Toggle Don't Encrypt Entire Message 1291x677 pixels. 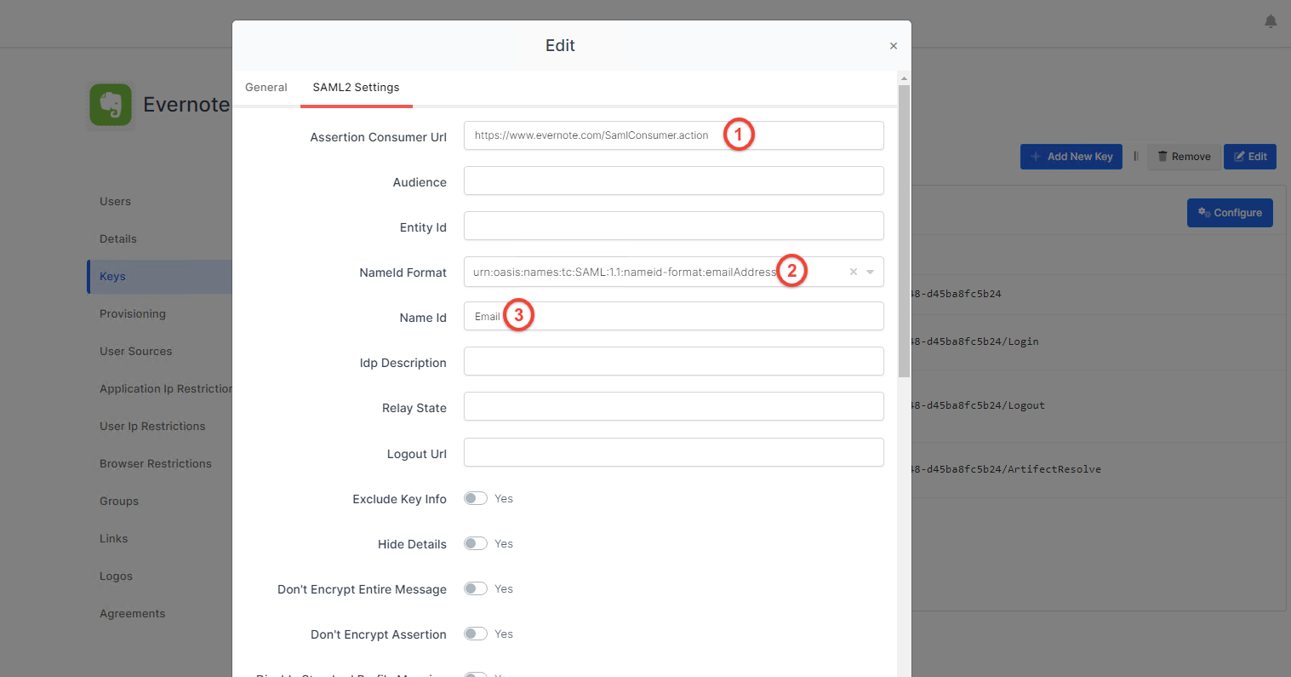pyautogui.click(x=476, y=588)
